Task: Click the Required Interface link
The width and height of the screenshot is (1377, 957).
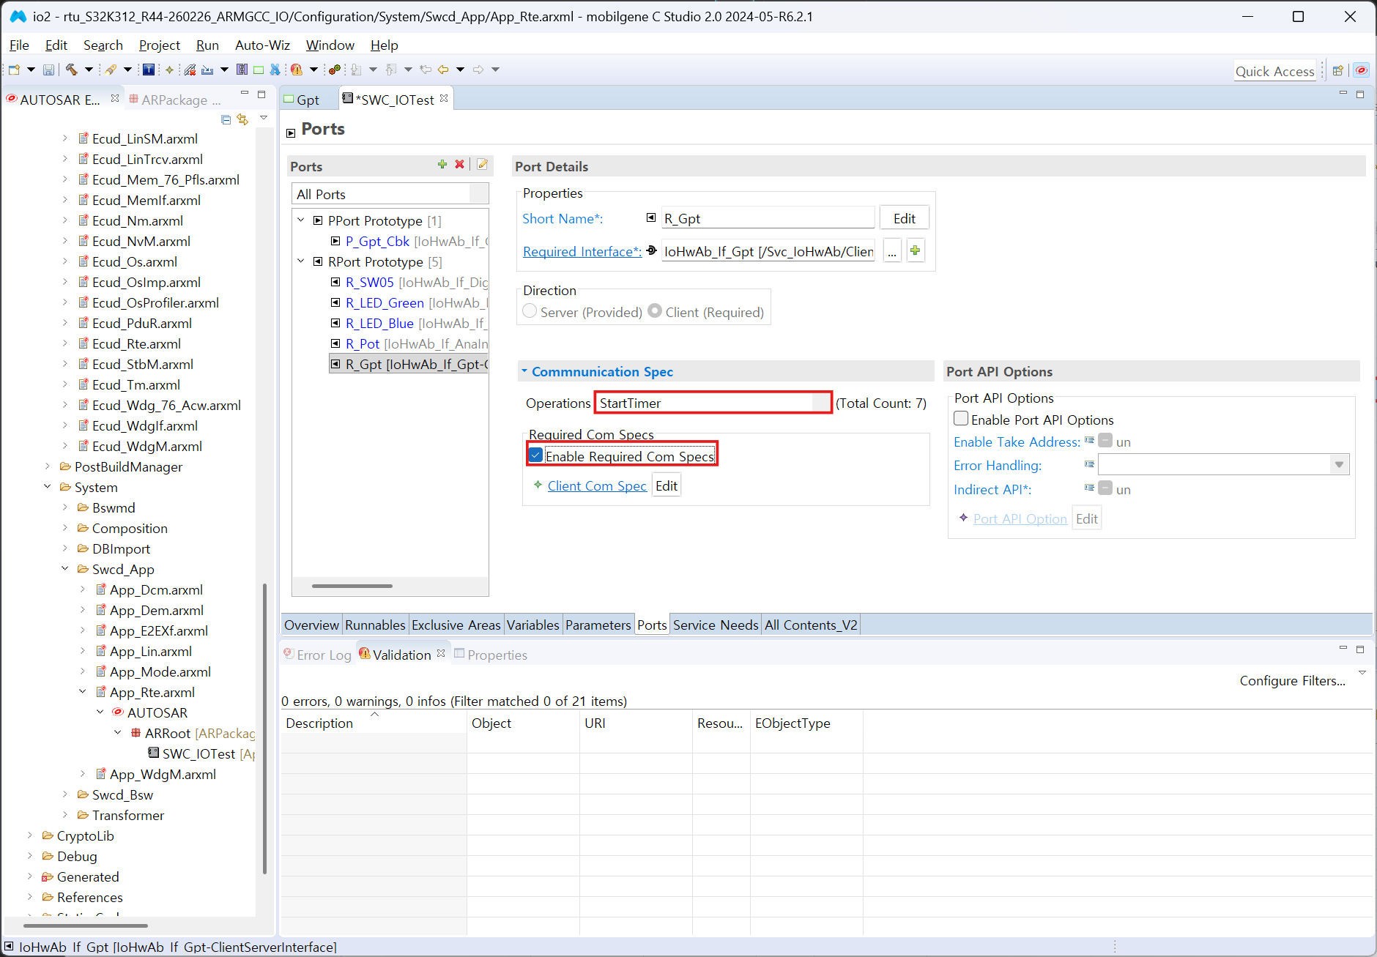Action: [582, 251]
